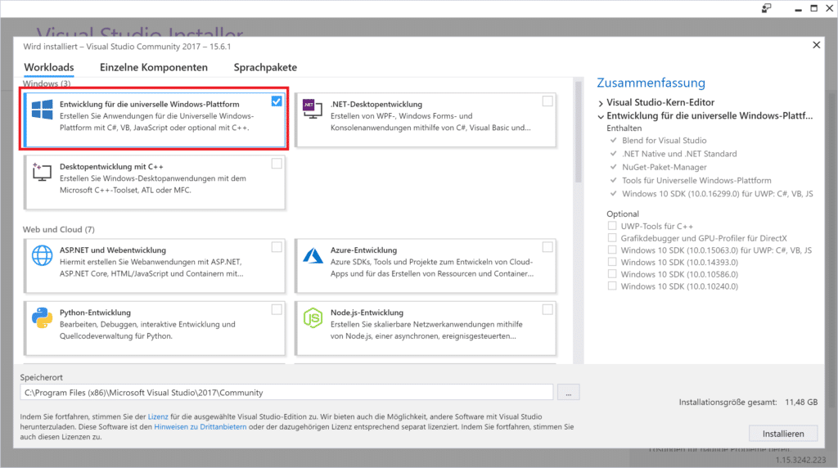This screenshot has width=838, height=468.
Task: Open the Einzelne Komponenten tab
Action: 154,67
